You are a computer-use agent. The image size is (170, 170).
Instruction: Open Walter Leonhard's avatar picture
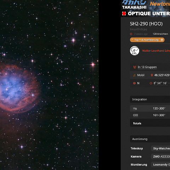point(135,51)
